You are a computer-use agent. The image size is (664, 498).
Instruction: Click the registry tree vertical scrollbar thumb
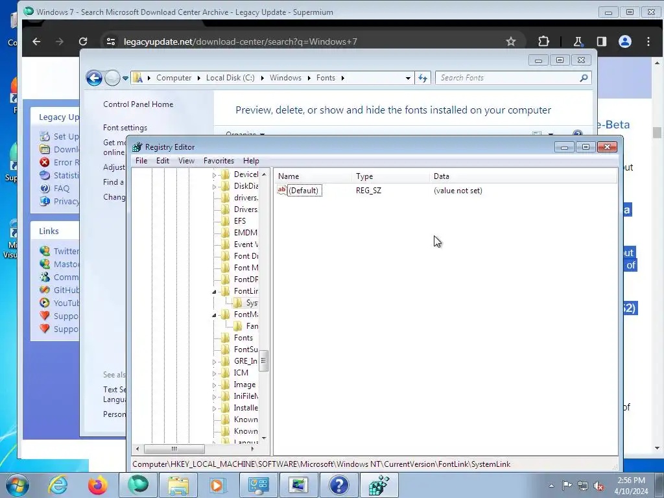263,361
